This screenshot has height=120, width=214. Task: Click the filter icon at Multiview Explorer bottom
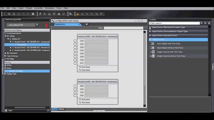click(6, 110)
